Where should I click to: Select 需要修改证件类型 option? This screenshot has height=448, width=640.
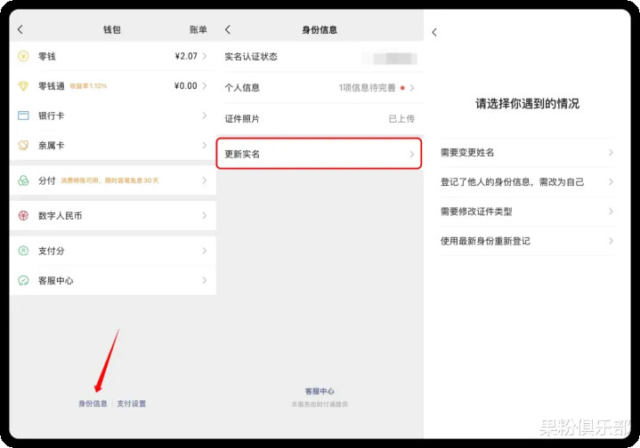pyautogui.click(x=527, y=212)
